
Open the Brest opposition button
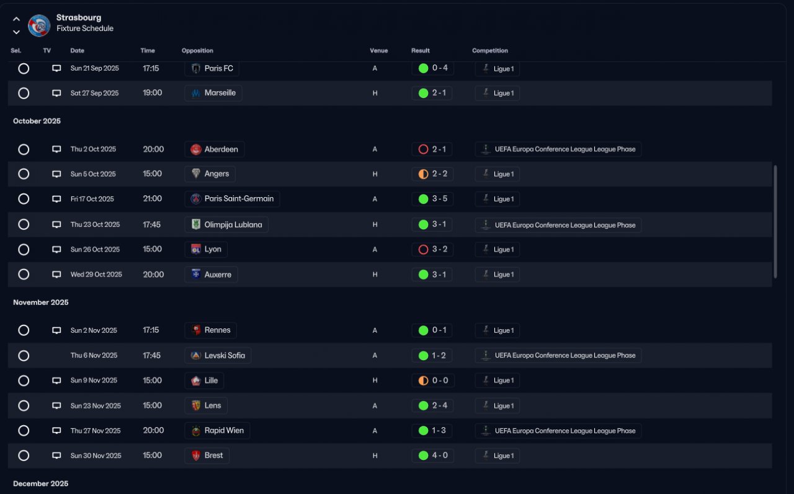tap(207, 456)
